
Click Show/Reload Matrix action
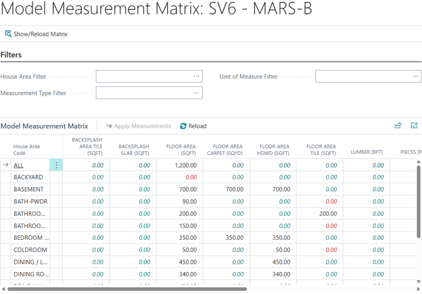click(36, 34)
